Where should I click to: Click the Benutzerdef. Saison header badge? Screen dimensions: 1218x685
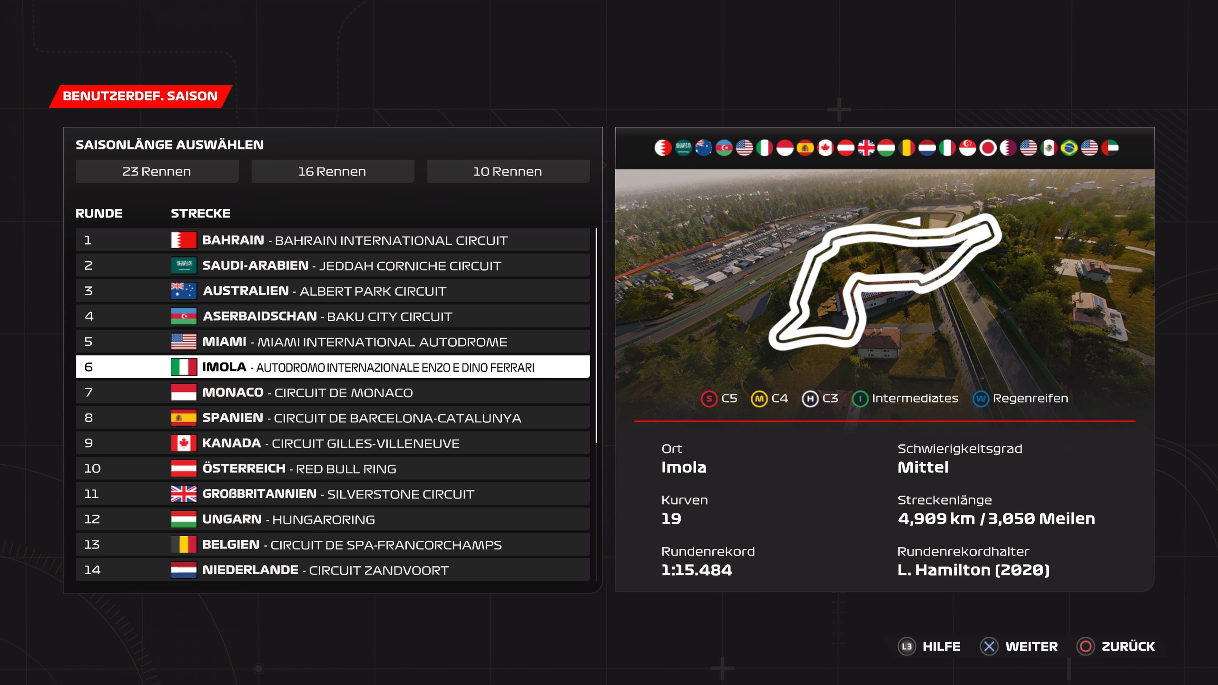(141, 96)
